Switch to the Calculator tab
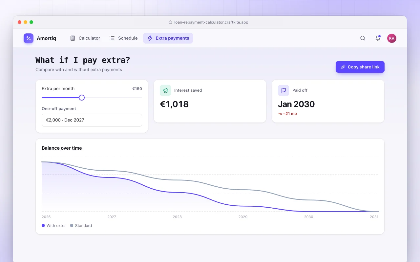Screen dimensions: 420x262 tap(85, 38)
